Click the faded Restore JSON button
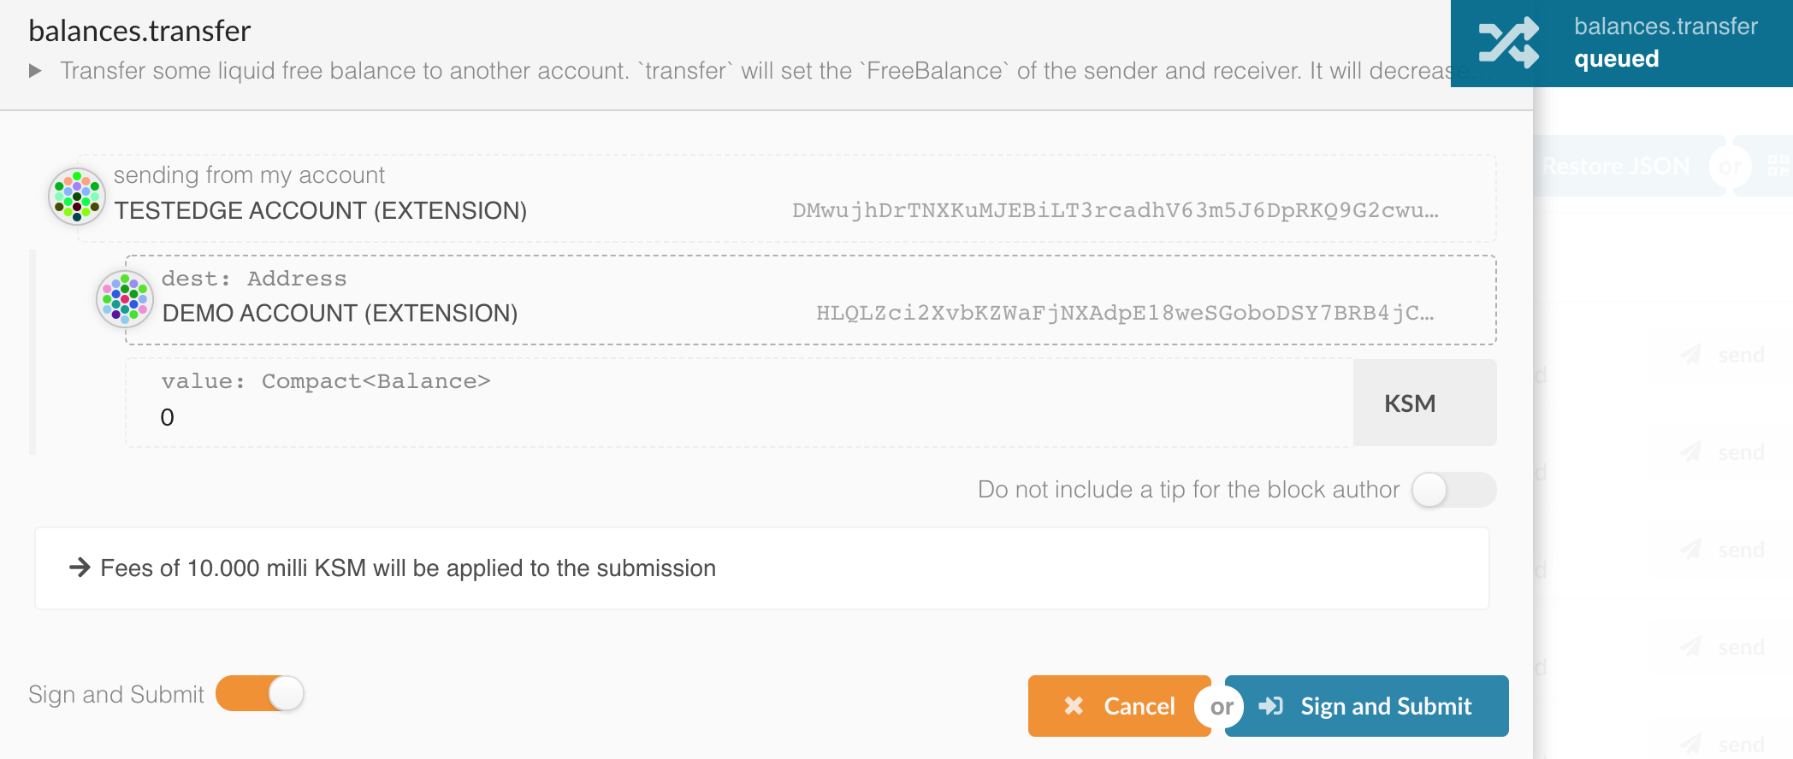The height and width of the screenshot is (759, 1793). 1617,166
